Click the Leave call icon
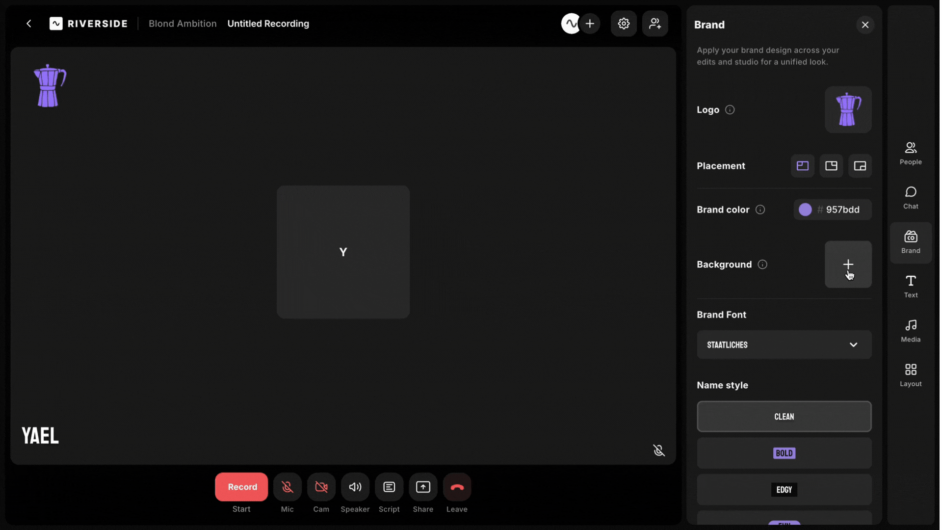The height and width of the screenshot is (530, 942). (x=457, y=487)
